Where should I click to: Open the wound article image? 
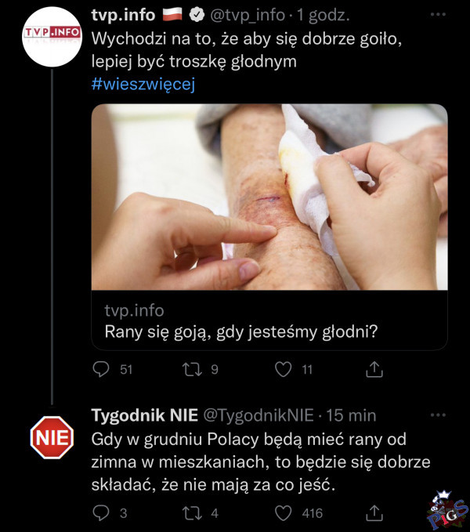tap(269, 197)
